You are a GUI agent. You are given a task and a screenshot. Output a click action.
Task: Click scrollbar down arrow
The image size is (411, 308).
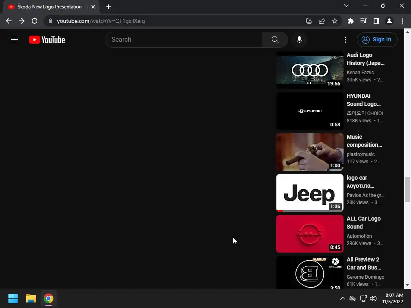click(x=407, y=285)
